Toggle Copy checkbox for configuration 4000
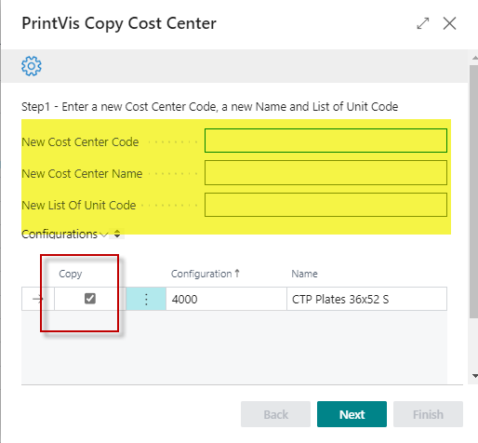Screen dimensions: 478x443 [x=90, y=299]
